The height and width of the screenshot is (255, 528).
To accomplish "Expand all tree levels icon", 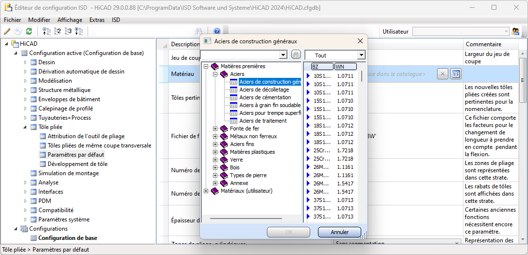I will pos(79,31).
